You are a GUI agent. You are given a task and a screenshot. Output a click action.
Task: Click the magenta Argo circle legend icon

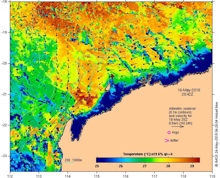[169, 132]
